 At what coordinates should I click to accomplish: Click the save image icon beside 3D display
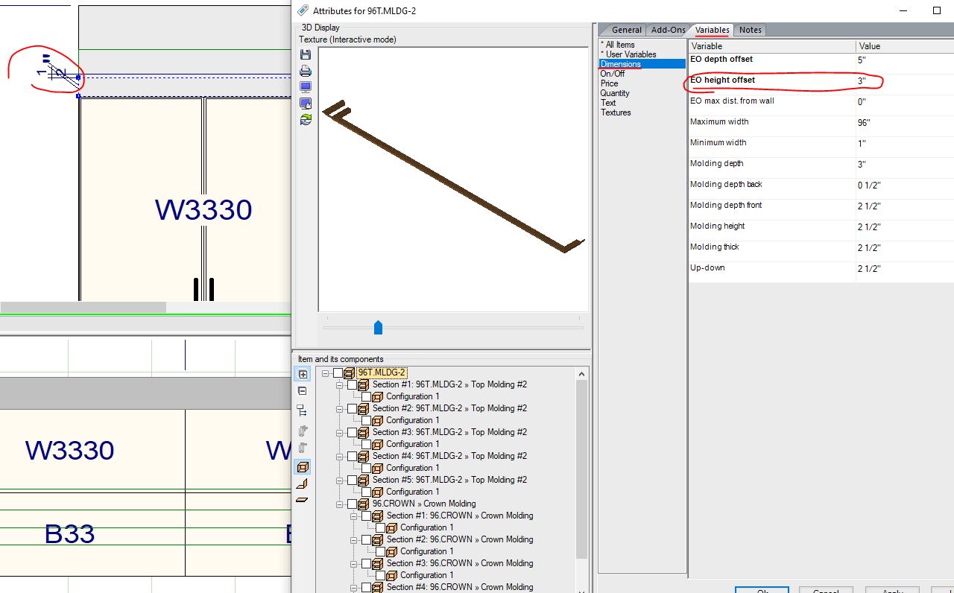pyautogui.click(x=305, y=55)
